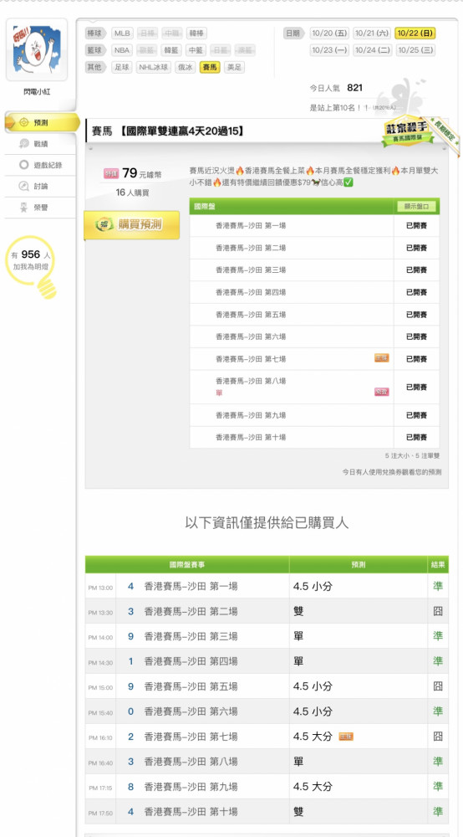Viewport: 463px width, 837px height.
Task: Select the 賽馬 category filter
Action: (210, 67)
